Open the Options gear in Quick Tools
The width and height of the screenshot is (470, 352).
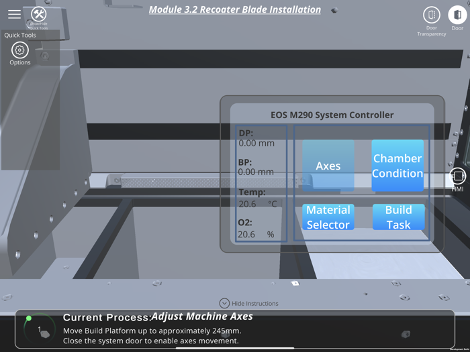click(19, 50)
